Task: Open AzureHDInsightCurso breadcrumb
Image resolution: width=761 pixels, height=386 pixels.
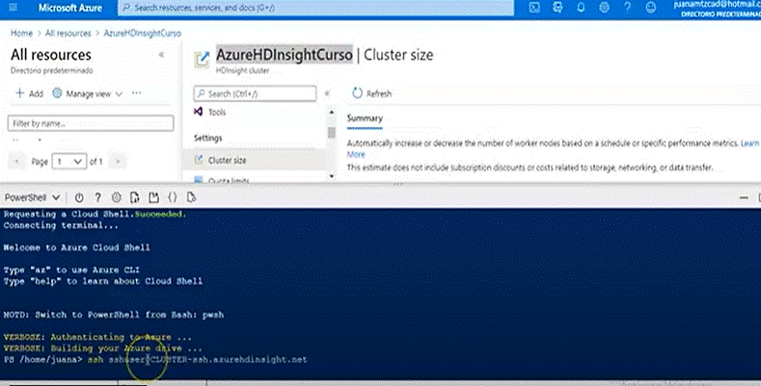Action: pyautogui.click(x=142, y=33)
